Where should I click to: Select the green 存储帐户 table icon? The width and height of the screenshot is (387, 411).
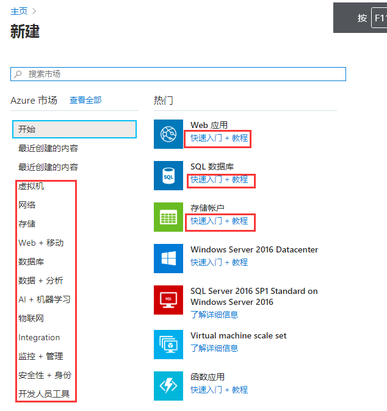(168, 217)
